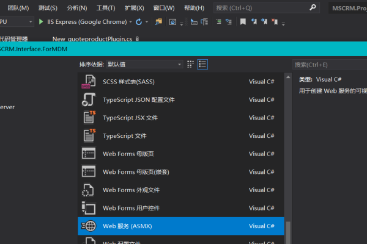
Task: Click the SASS stylesheet file icon
Action: point(89,82)
